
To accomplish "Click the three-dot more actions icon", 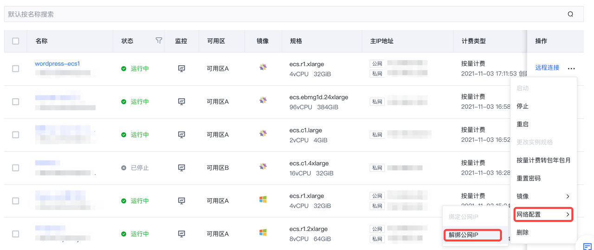I will coord(571,69).
